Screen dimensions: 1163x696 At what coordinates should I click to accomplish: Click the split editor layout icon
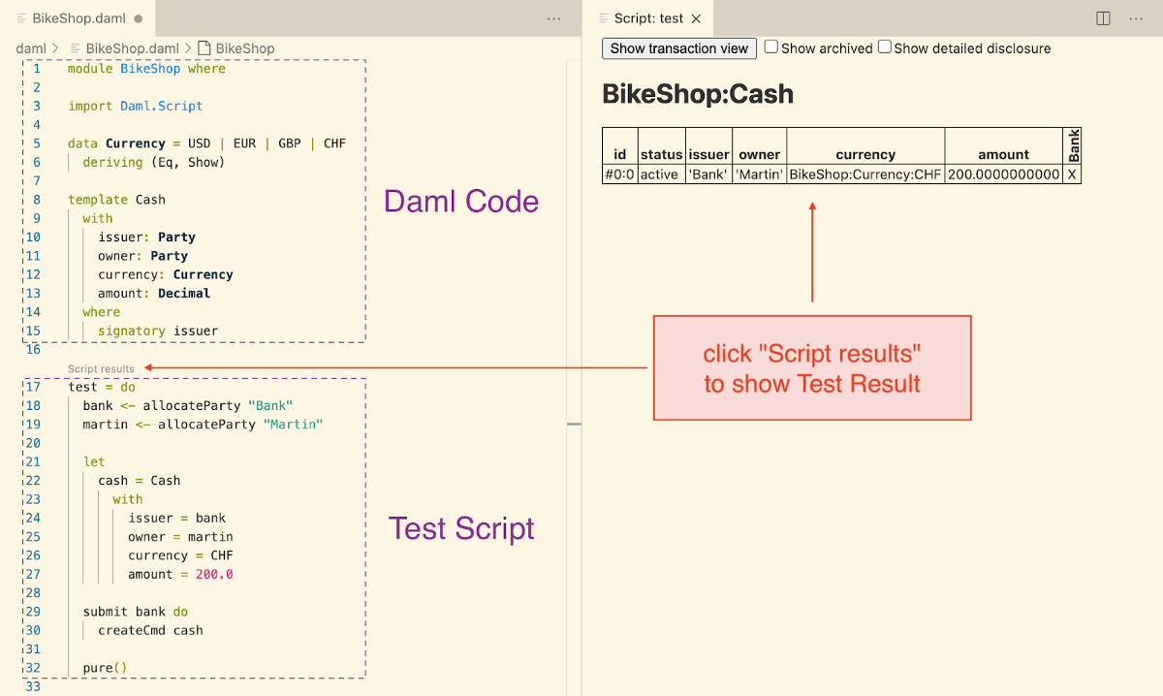coord(1103,18)
